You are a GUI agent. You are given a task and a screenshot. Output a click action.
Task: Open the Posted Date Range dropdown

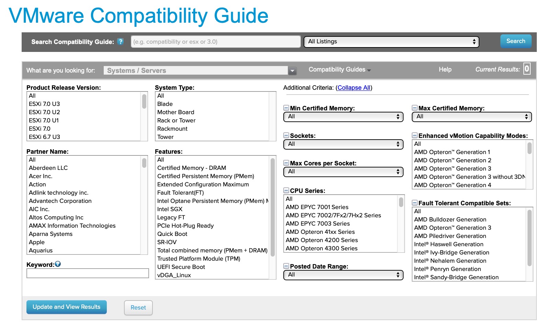(x=343, y=275)
